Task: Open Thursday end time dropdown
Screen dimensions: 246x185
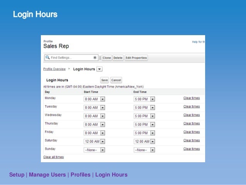Action: [x=144, y=125]
